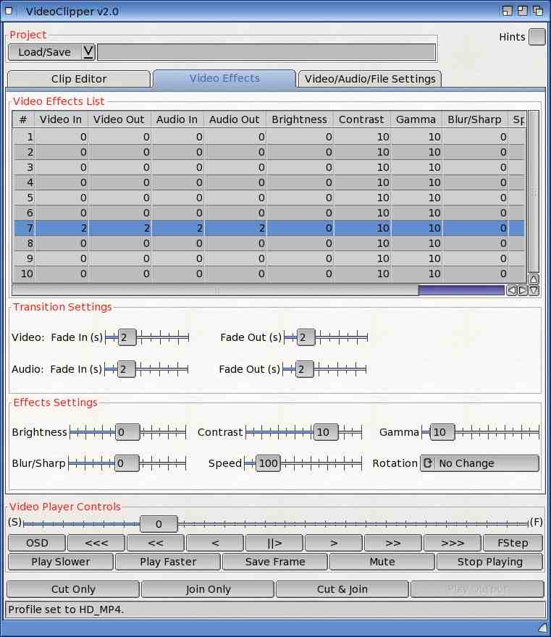
Task: Click the play/pause ||> button
Action: pyautogui.click(x=274, y=543)
